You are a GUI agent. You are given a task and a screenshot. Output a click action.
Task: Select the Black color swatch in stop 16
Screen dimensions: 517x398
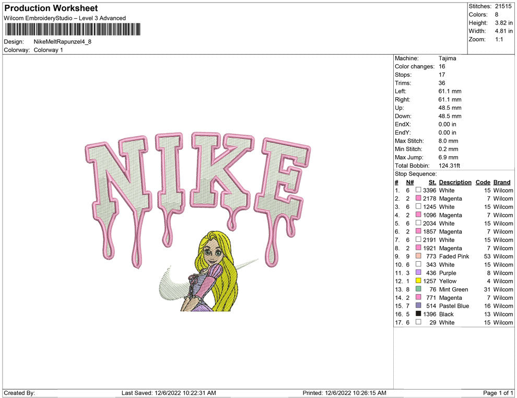coord(418,313)
